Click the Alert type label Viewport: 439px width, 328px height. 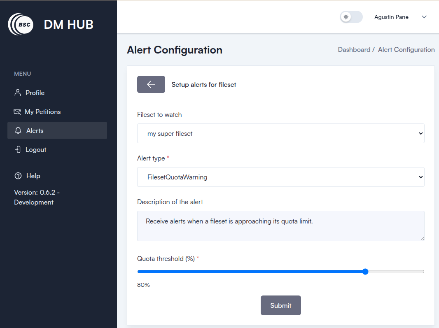click(x=151, y=158)
